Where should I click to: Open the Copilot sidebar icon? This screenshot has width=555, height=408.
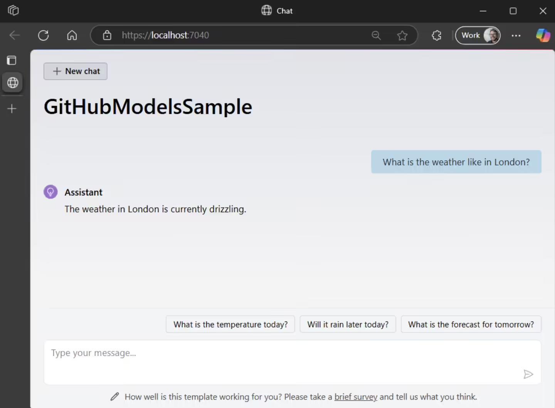point(543,35)
